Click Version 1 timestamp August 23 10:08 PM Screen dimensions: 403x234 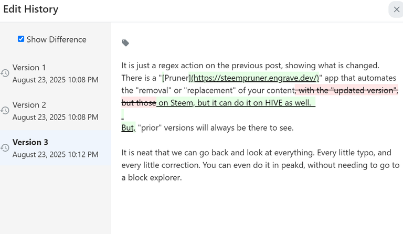pyautogui.click(x=55, y=80)
